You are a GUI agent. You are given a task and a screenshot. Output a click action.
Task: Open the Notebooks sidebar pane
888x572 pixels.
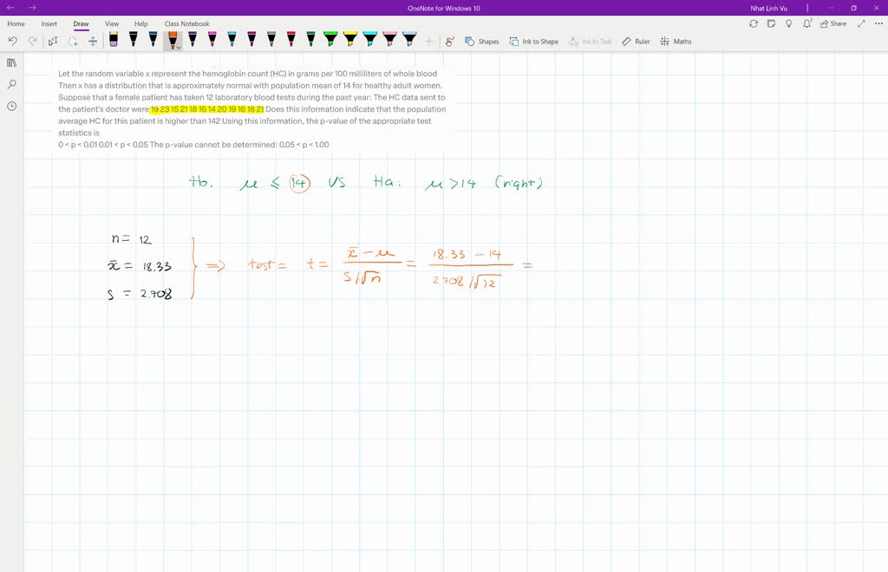coord(11,62)
